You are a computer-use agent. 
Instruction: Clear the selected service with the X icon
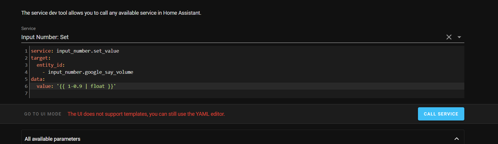(x=449, y=37)
